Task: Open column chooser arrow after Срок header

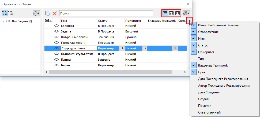Action: pyautogui.click(x=189, y=21)
